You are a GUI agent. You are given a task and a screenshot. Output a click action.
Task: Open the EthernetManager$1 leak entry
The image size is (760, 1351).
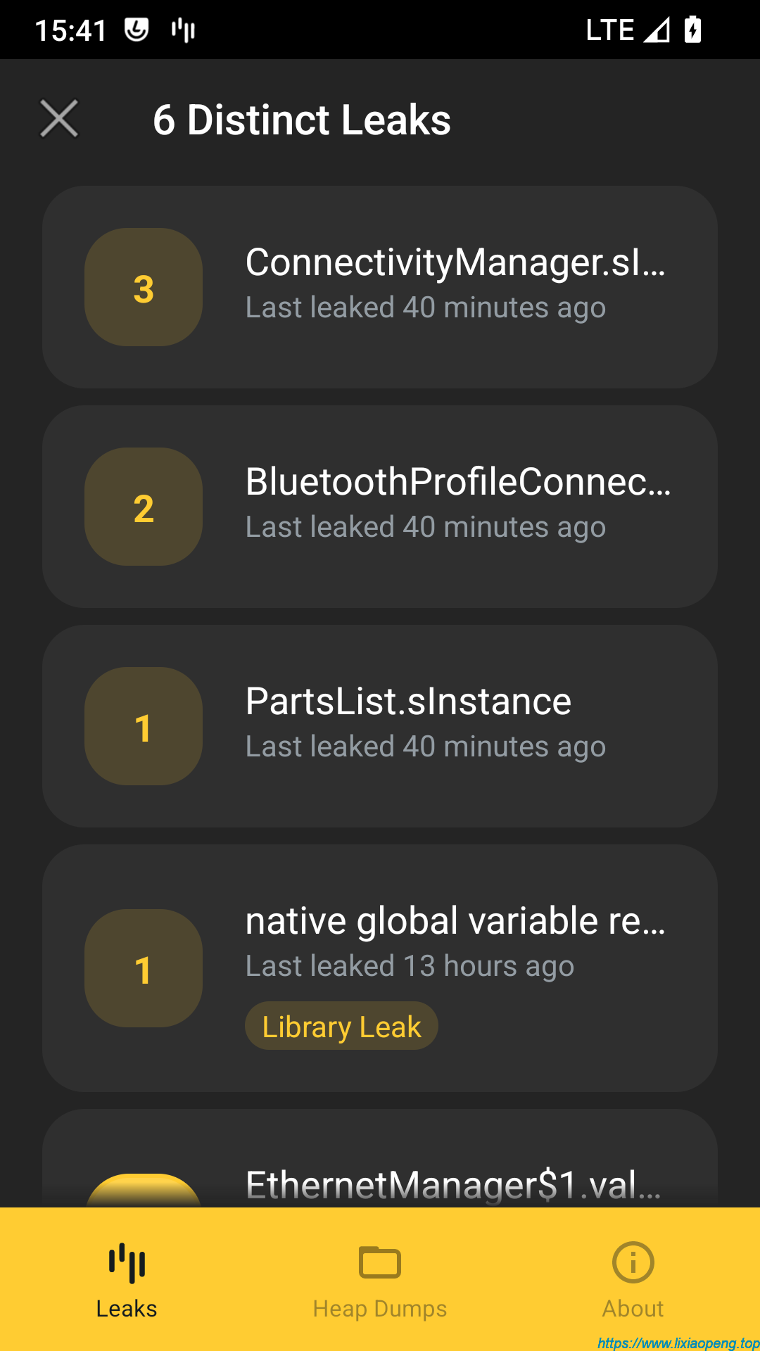[x=453, y=1185]
